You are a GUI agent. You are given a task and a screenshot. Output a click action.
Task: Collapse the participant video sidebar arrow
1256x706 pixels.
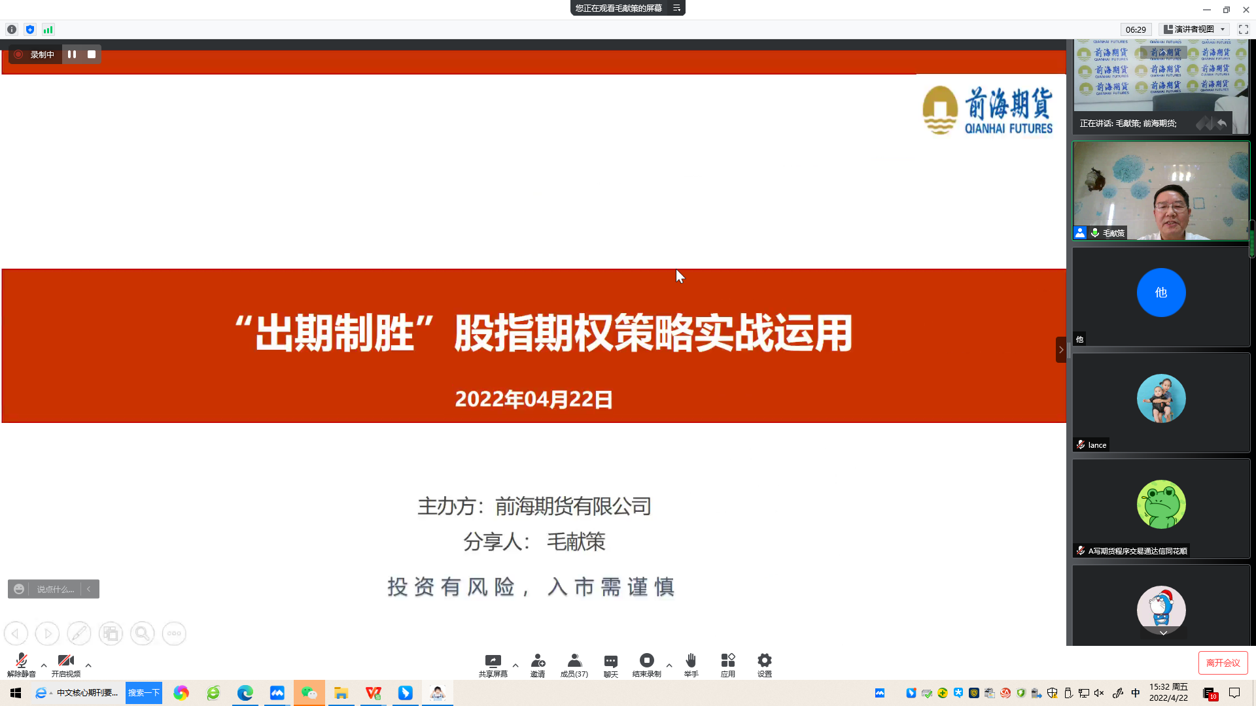click(x=1061, y=350)
